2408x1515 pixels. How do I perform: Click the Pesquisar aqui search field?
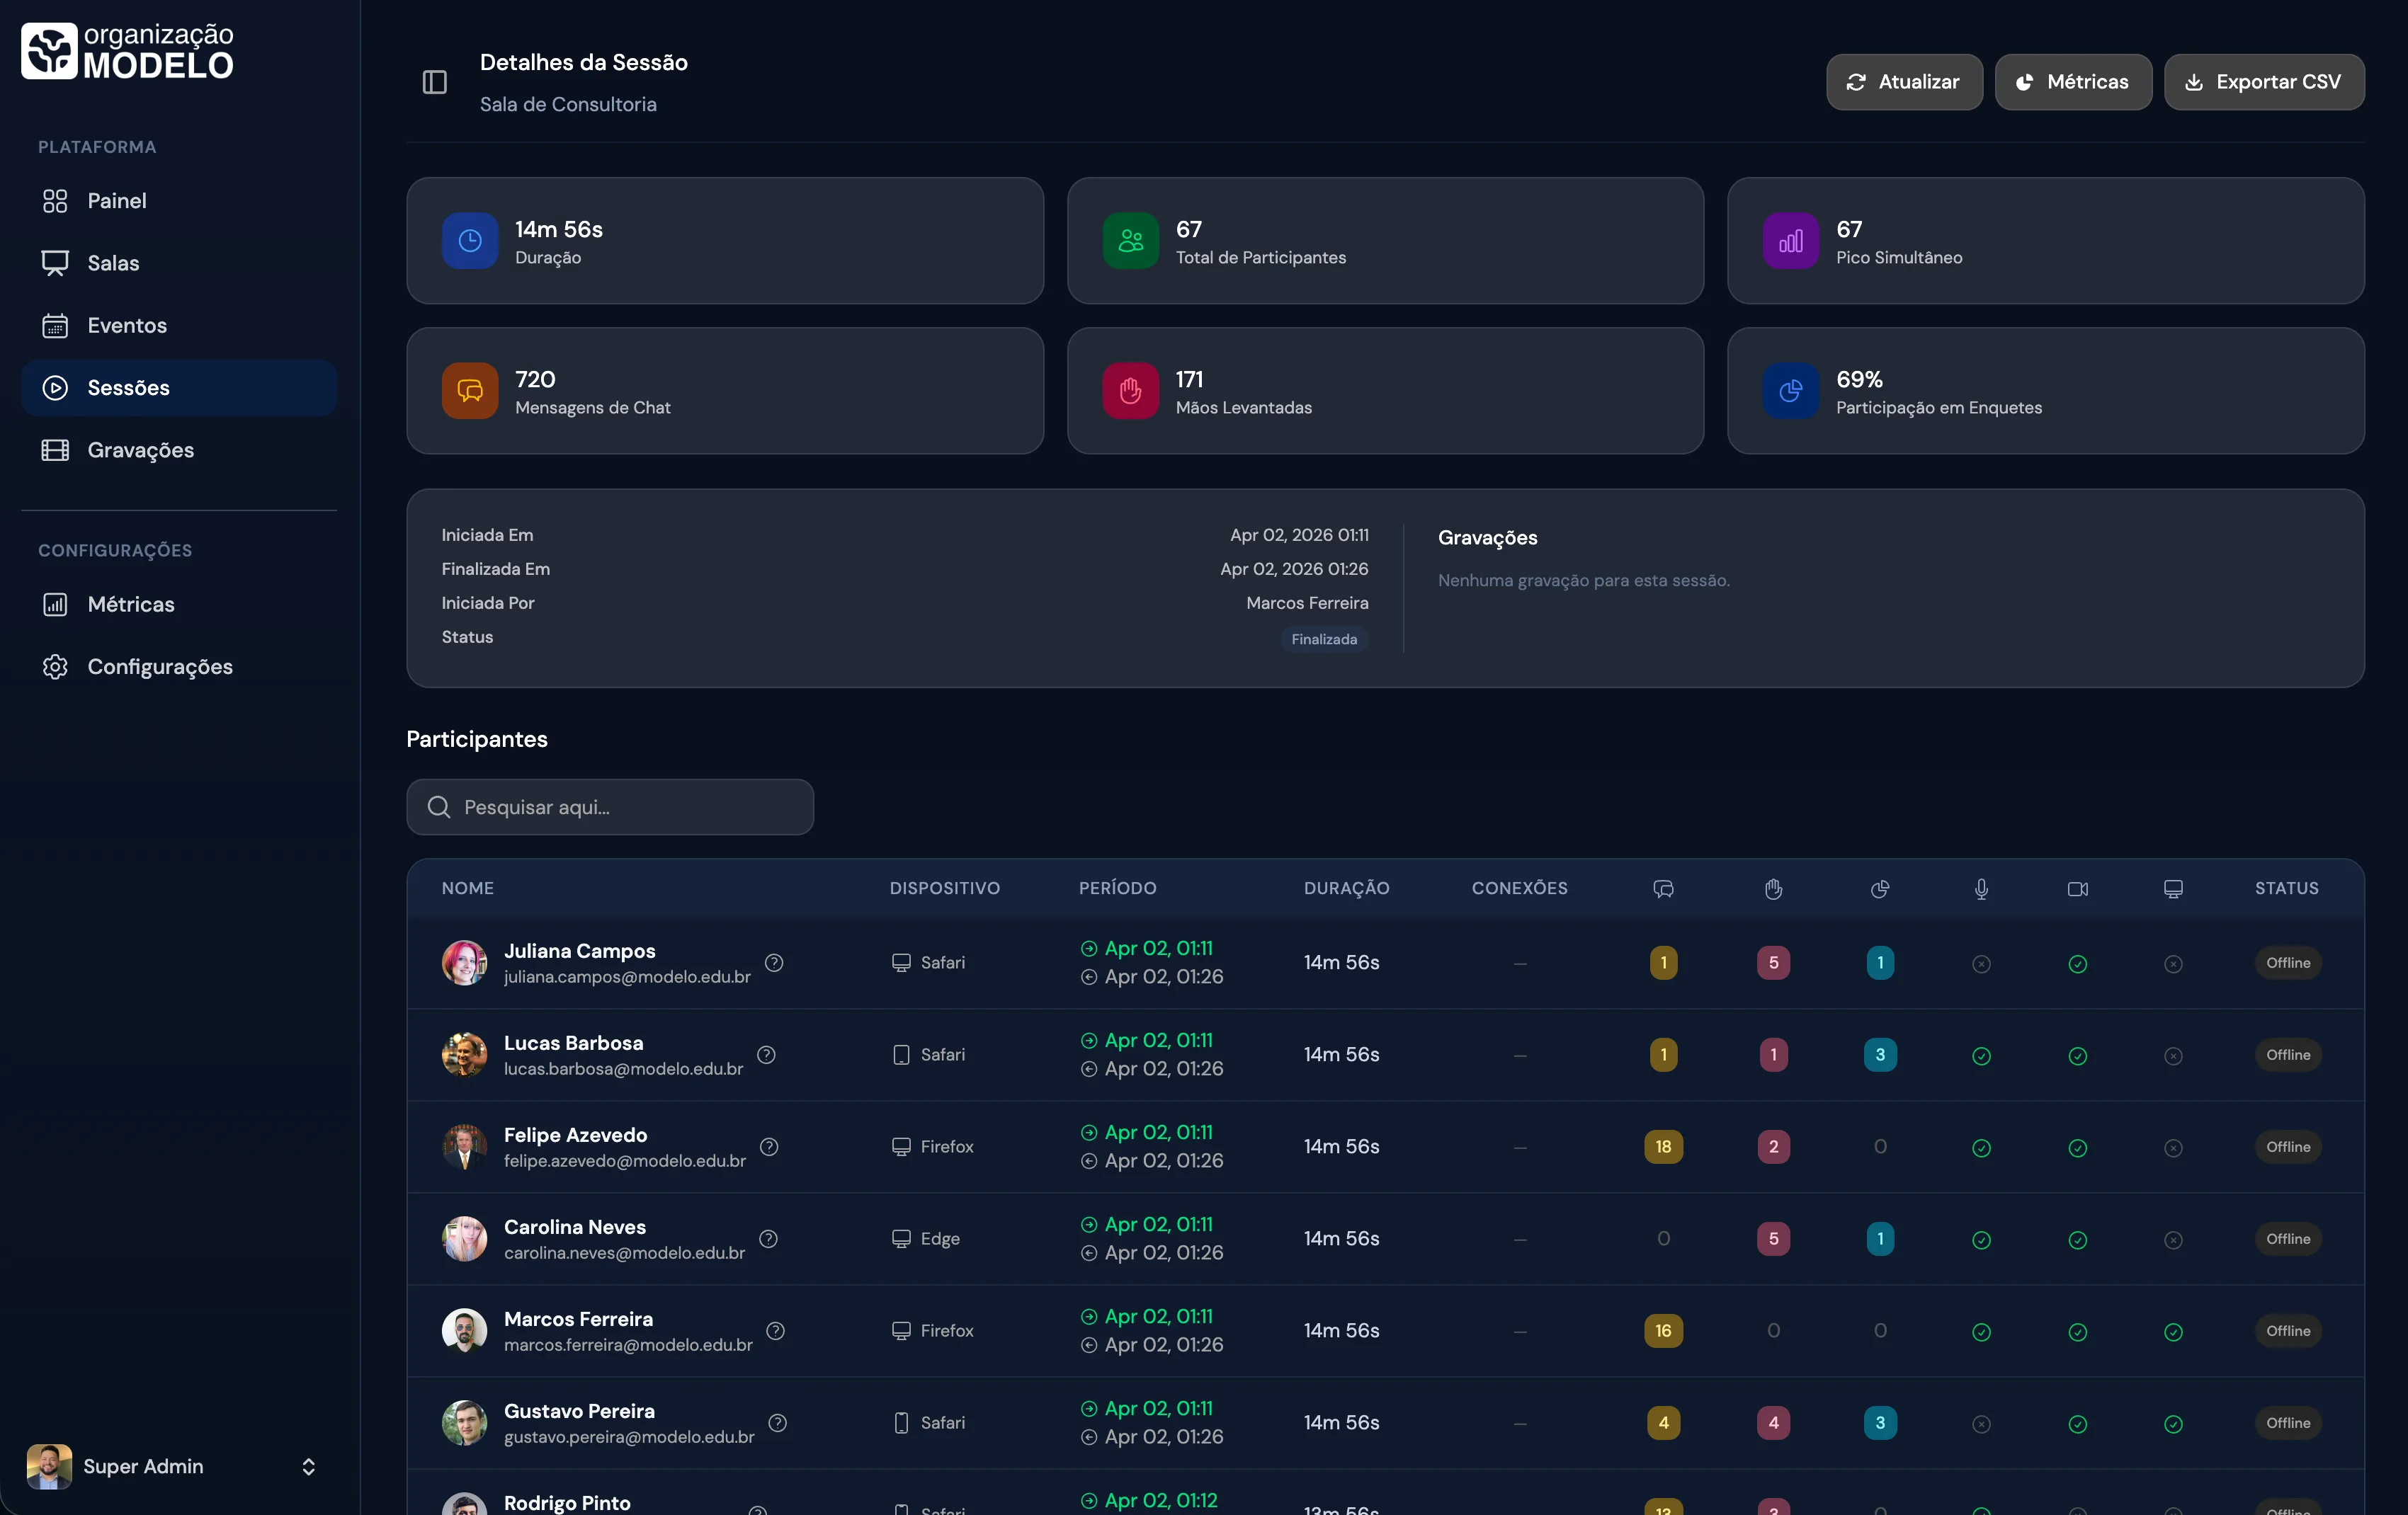[x=610, y=806]
